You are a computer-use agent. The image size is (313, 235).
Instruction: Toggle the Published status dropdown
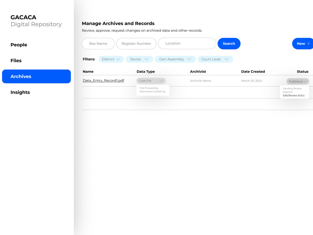point(298,81)
